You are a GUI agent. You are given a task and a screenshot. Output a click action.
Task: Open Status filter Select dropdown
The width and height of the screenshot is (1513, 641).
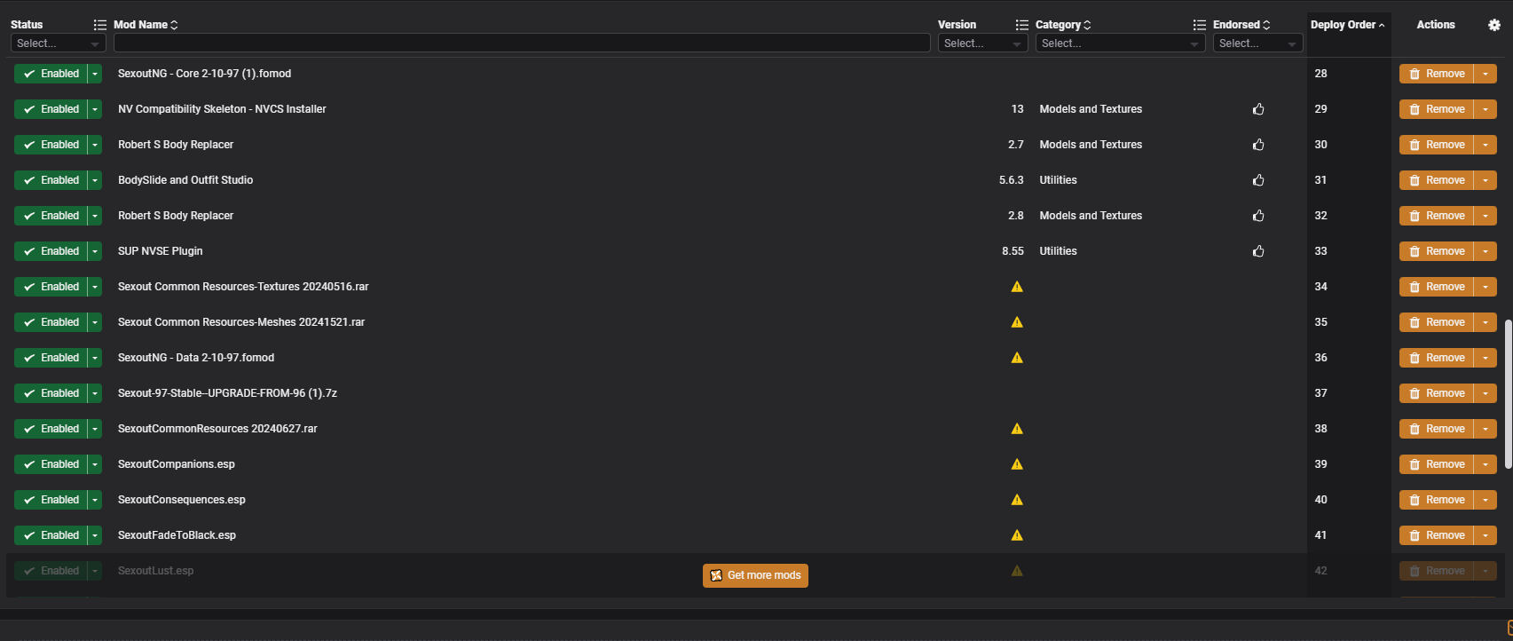point(59,44)
